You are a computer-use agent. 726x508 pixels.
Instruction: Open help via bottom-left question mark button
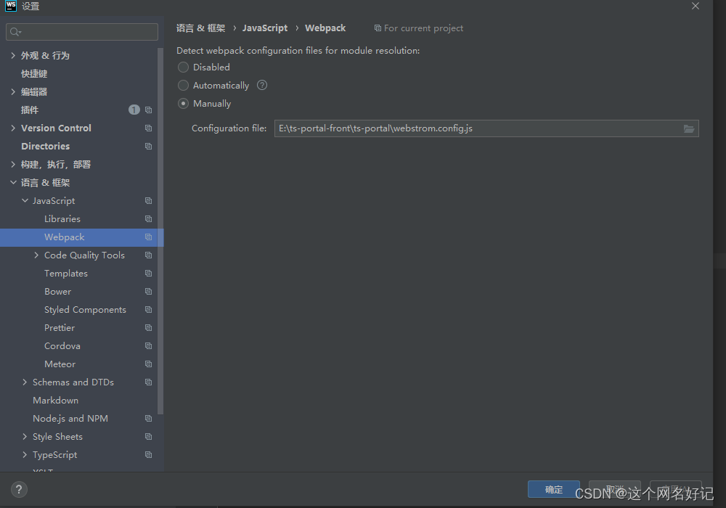(x=19, y=489)
